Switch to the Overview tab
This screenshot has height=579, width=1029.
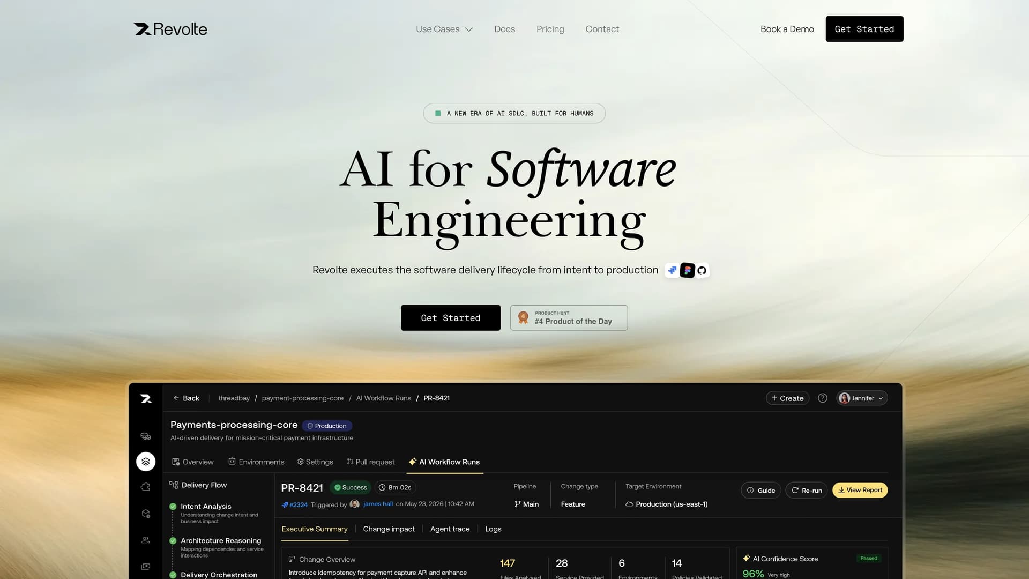(x=192, y=462)
